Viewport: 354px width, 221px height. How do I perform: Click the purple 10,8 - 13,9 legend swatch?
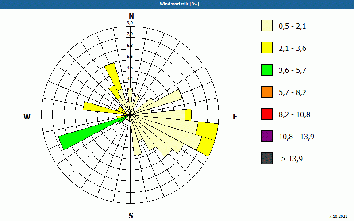[x=267, y=136]
